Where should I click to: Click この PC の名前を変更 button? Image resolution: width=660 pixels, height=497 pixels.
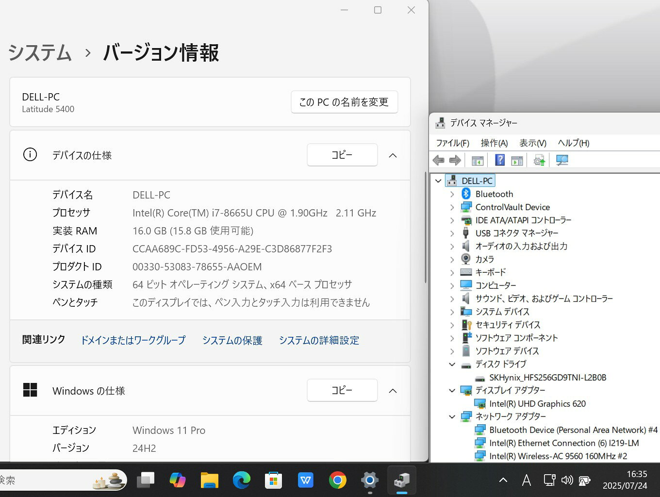click(344, 102)
